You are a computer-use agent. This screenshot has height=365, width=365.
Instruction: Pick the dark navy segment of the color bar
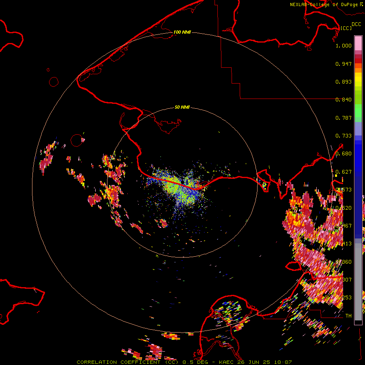[x=358, y=207]
